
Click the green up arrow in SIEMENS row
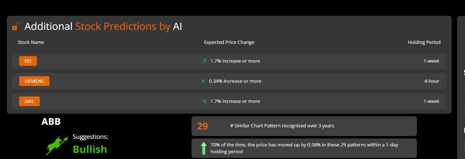click(x=203, y=81)
